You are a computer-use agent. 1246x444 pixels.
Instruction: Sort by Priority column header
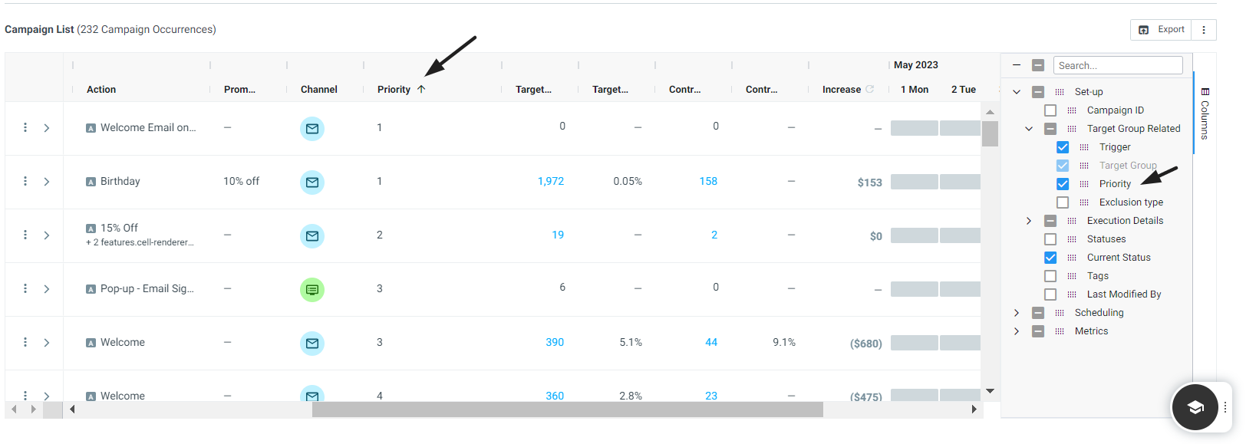point(394,90)
